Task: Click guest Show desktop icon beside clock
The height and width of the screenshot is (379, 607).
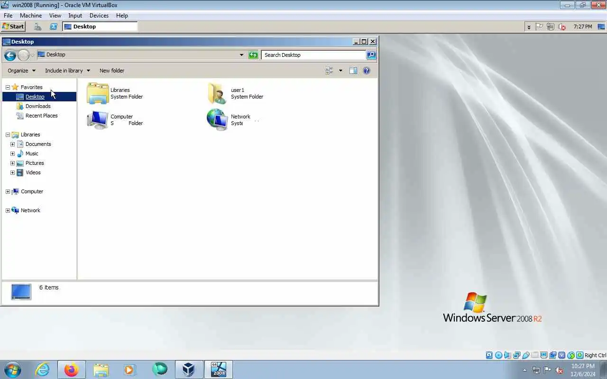Action: [x=601, y=27]
